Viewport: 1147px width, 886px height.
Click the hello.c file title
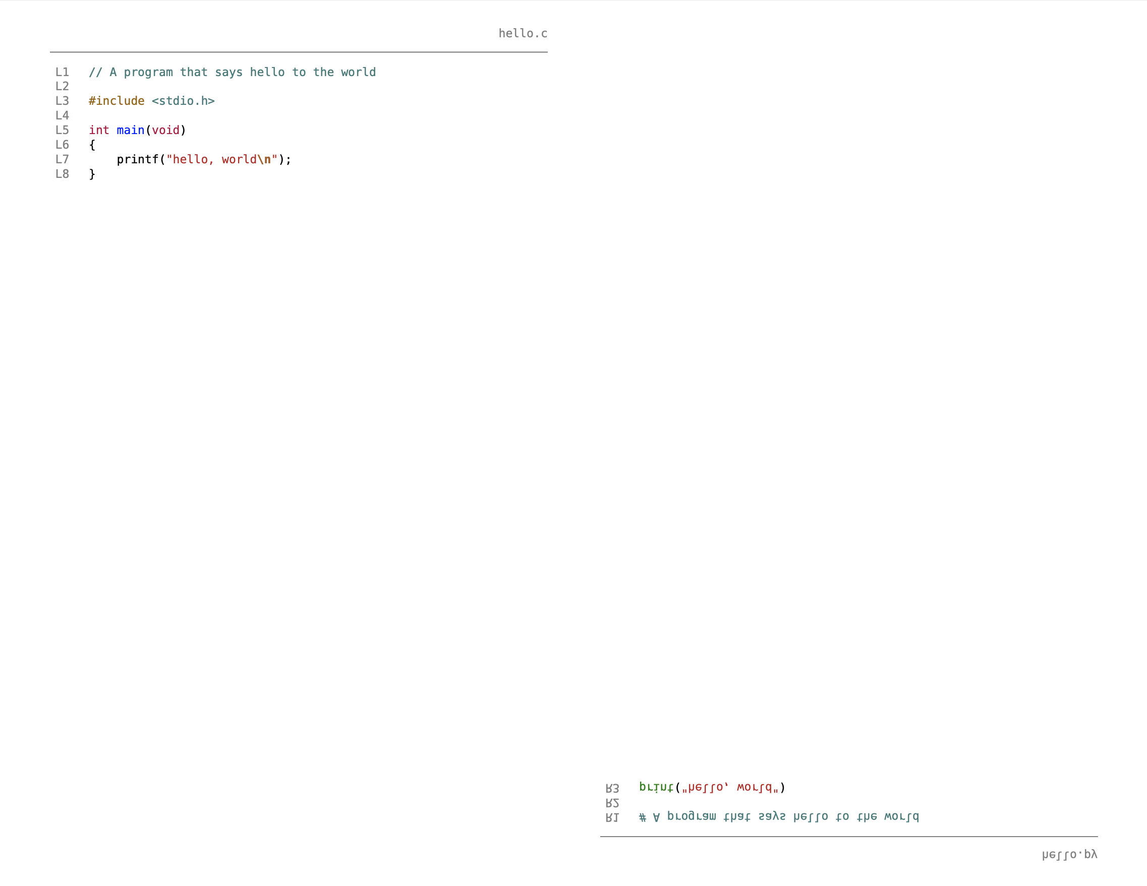(523, 33)
